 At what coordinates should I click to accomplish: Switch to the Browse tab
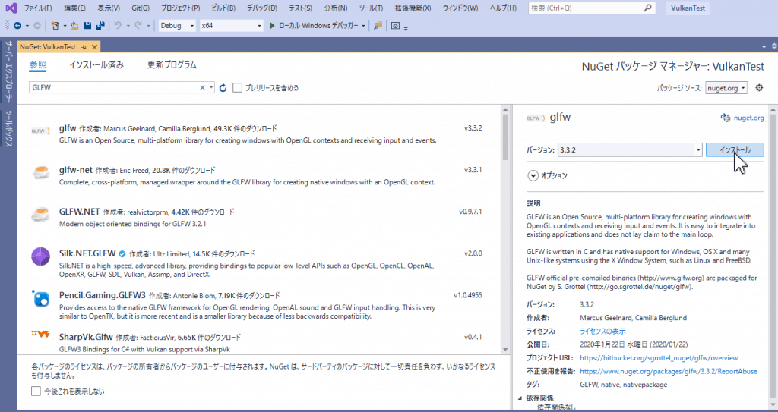pyautogui.click(x=38, y=65)
